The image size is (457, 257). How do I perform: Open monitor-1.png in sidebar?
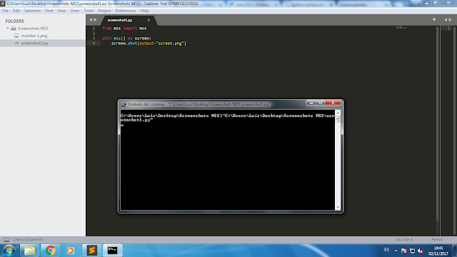point(34,36)
